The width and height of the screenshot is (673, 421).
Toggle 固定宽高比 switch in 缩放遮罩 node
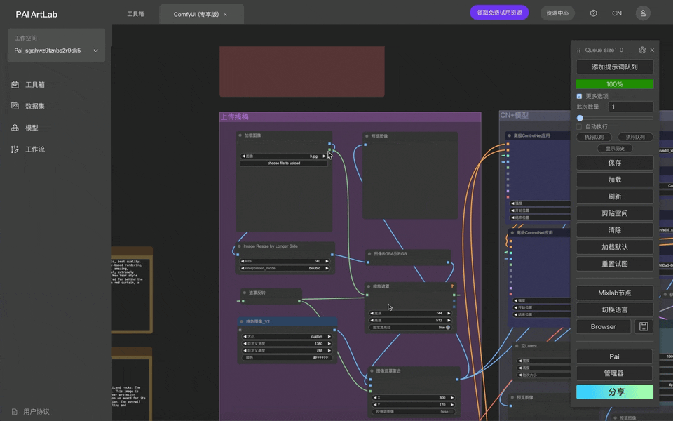(x=448, y=327)
